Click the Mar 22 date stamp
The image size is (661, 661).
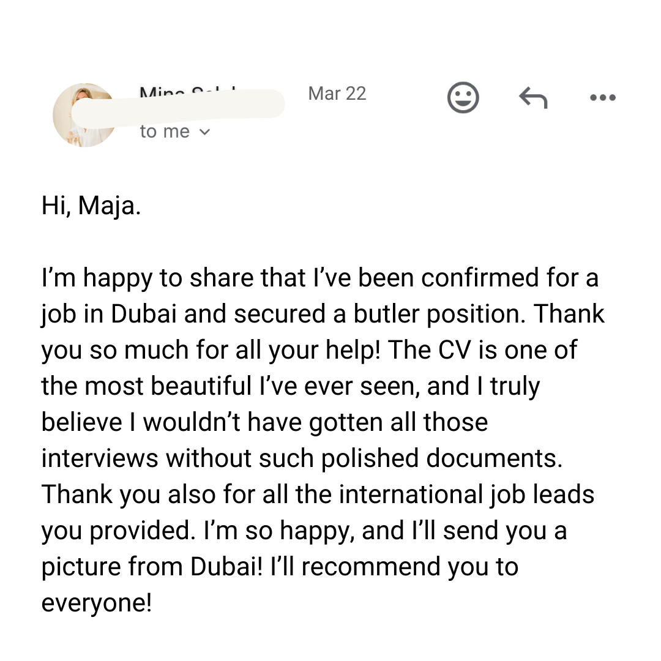[337, 94]
